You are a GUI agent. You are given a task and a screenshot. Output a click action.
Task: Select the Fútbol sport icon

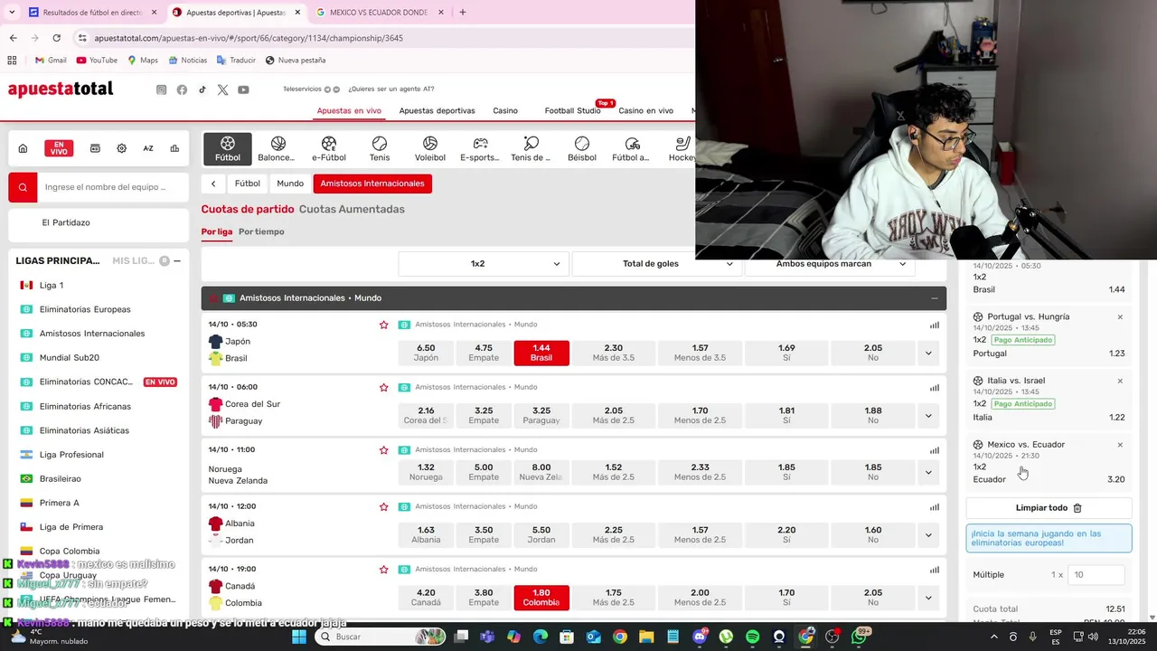pyautogui.click(x=228, y=149)
